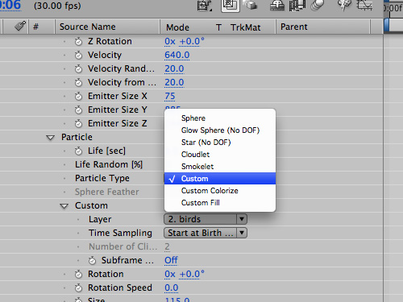Click the blue time navigator start handle
This screenshot has height=302, width=403.
pos(386,25)
